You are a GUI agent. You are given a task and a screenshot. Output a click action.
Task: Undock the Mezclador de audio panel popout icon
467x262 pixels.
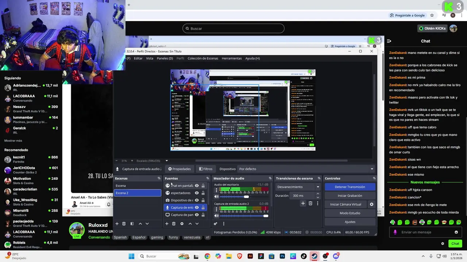point(270,178)
